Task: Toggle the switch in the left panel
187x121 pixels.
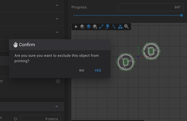Action: [x=57, y=81]
